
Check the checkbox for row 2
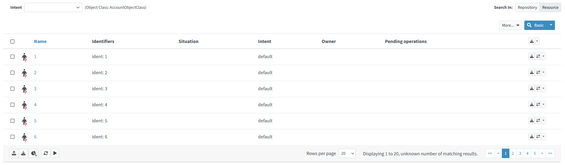(x=12, y=73)
